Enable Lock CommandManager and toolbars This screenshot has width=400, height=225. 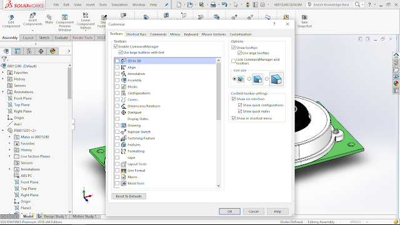(x=233, y=61)
